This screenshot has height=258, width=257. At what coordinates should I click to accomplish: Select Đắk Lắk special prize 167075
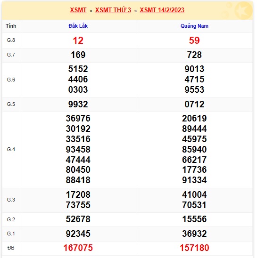[x=78, y=248]
